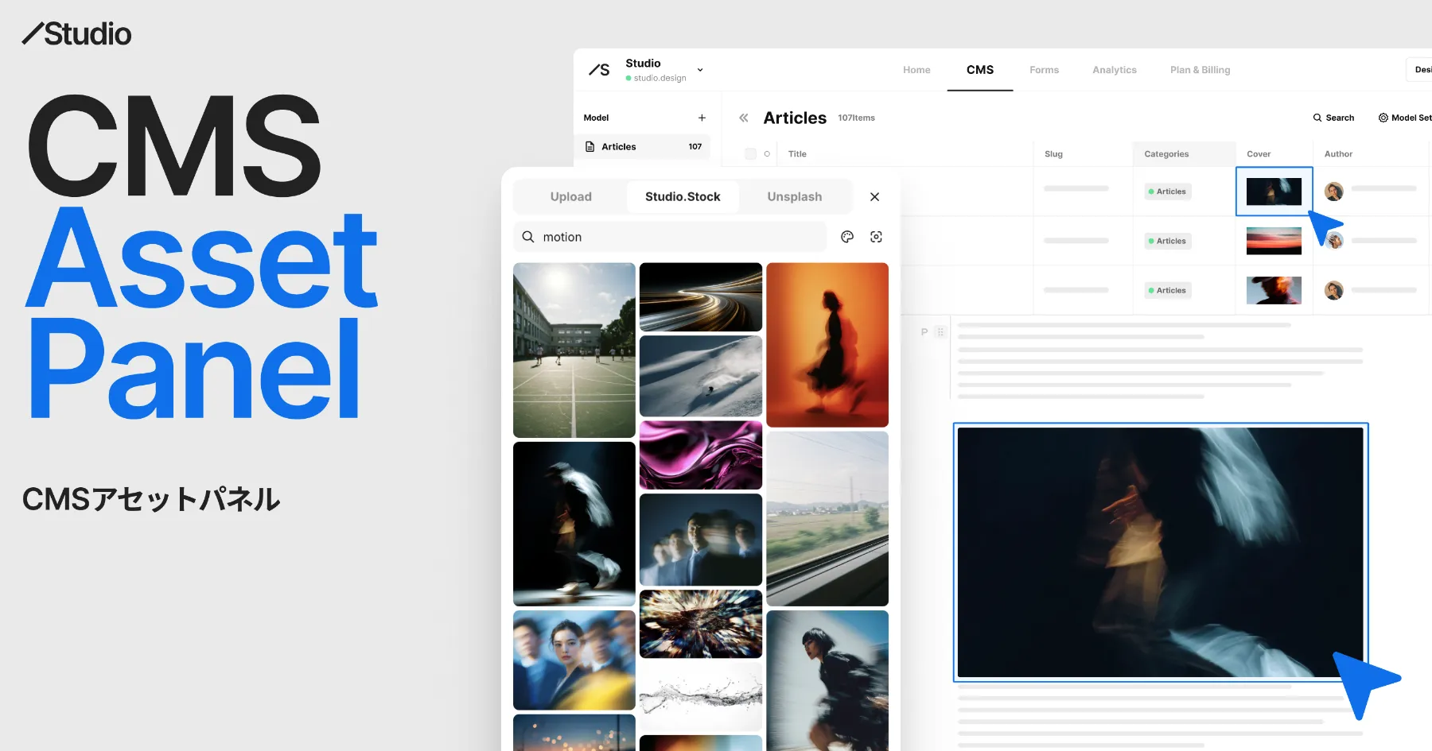The width and height of the screenshot is (1432, 751).
Task: Click the author avatar in the first row
Action: pyautogui.click(x=1334, y=192)
